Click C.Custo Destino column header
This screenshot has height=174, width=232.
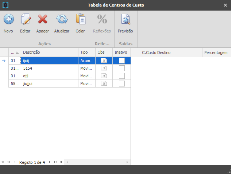pyautogui.click(x=171, y=53)
